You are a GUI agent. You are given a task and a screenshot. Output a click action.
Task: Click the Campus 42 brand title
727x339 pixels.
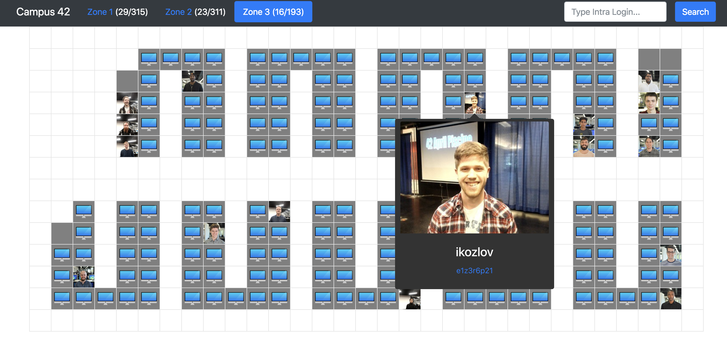coord(43,12)
